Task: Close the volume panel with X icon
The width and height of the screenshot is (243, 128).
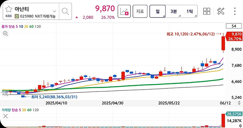Action: 6,116
